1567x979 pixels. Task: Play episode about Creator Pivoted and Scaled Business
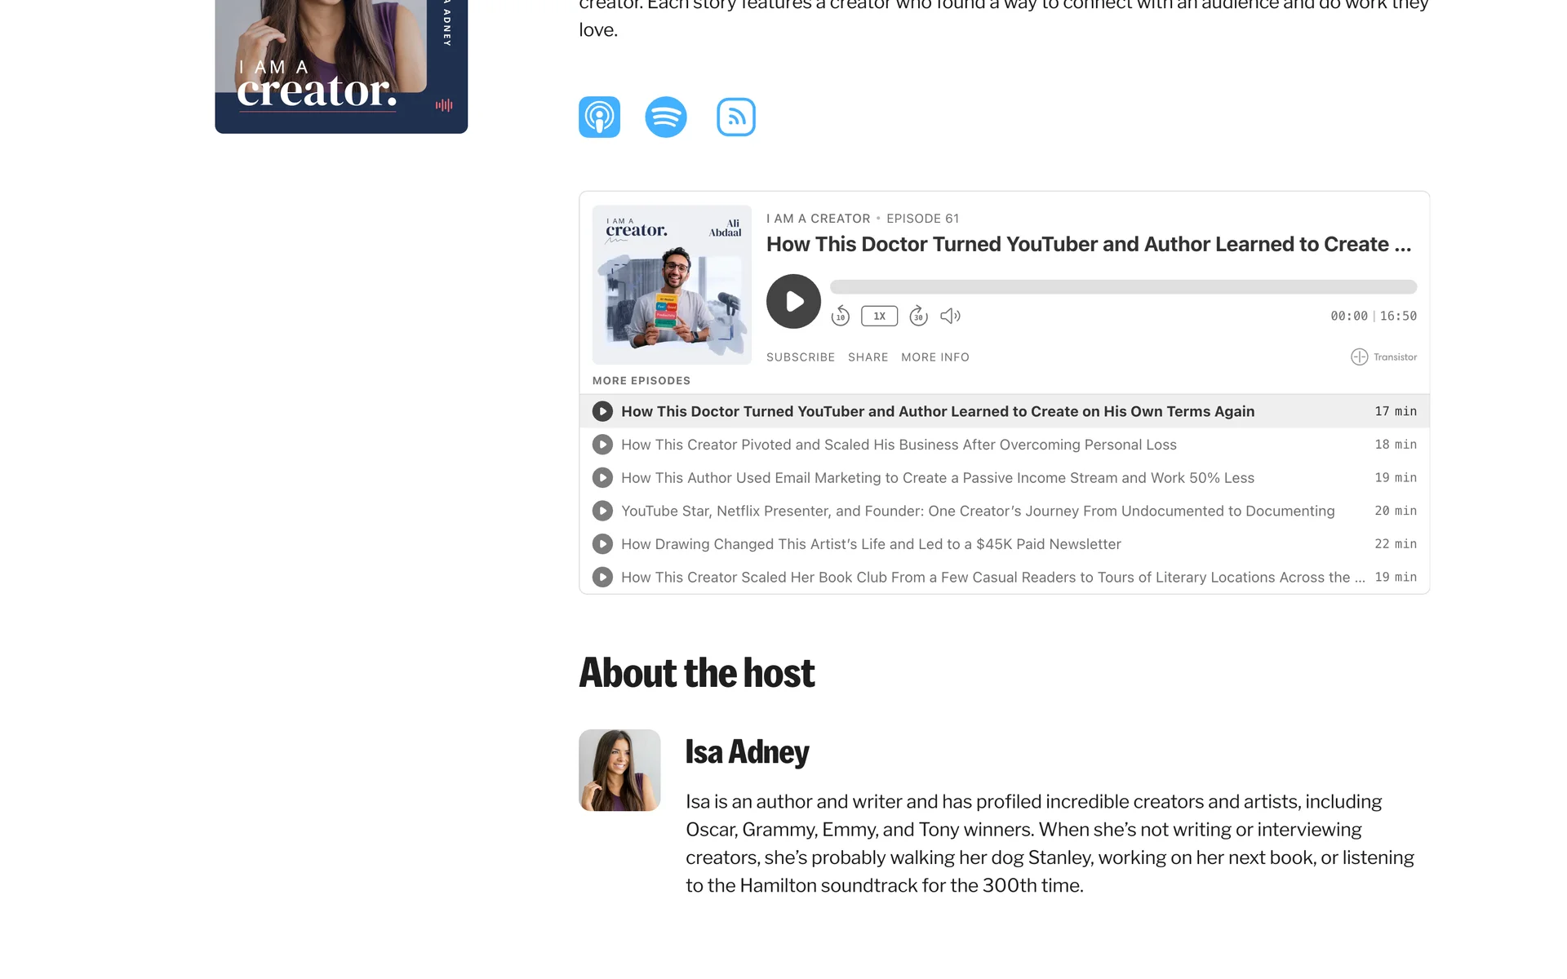(x=898, y=445)
